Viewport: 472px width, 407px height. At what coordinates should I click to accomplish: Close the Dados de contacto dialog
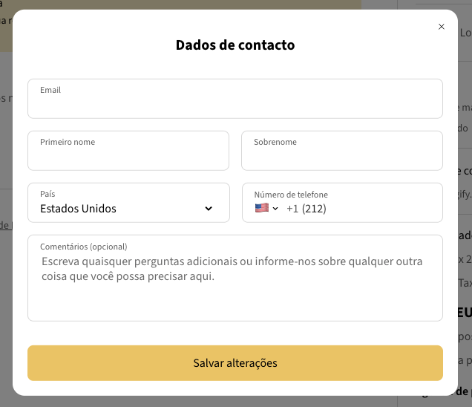(442, 27)
